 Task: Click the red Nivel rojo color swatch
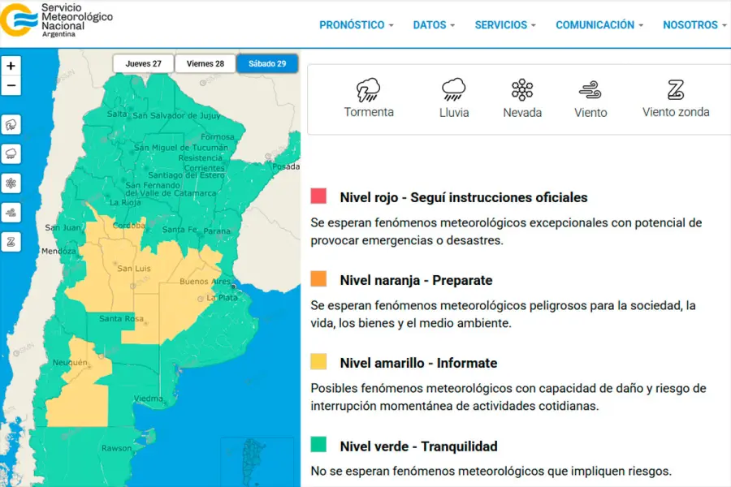tap(318, 196)
